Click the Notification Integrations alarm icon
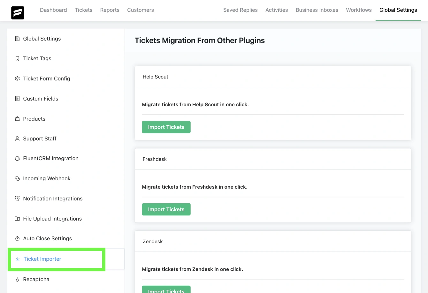Viewport: 428px width, 293px height. [x=17, y=199]
